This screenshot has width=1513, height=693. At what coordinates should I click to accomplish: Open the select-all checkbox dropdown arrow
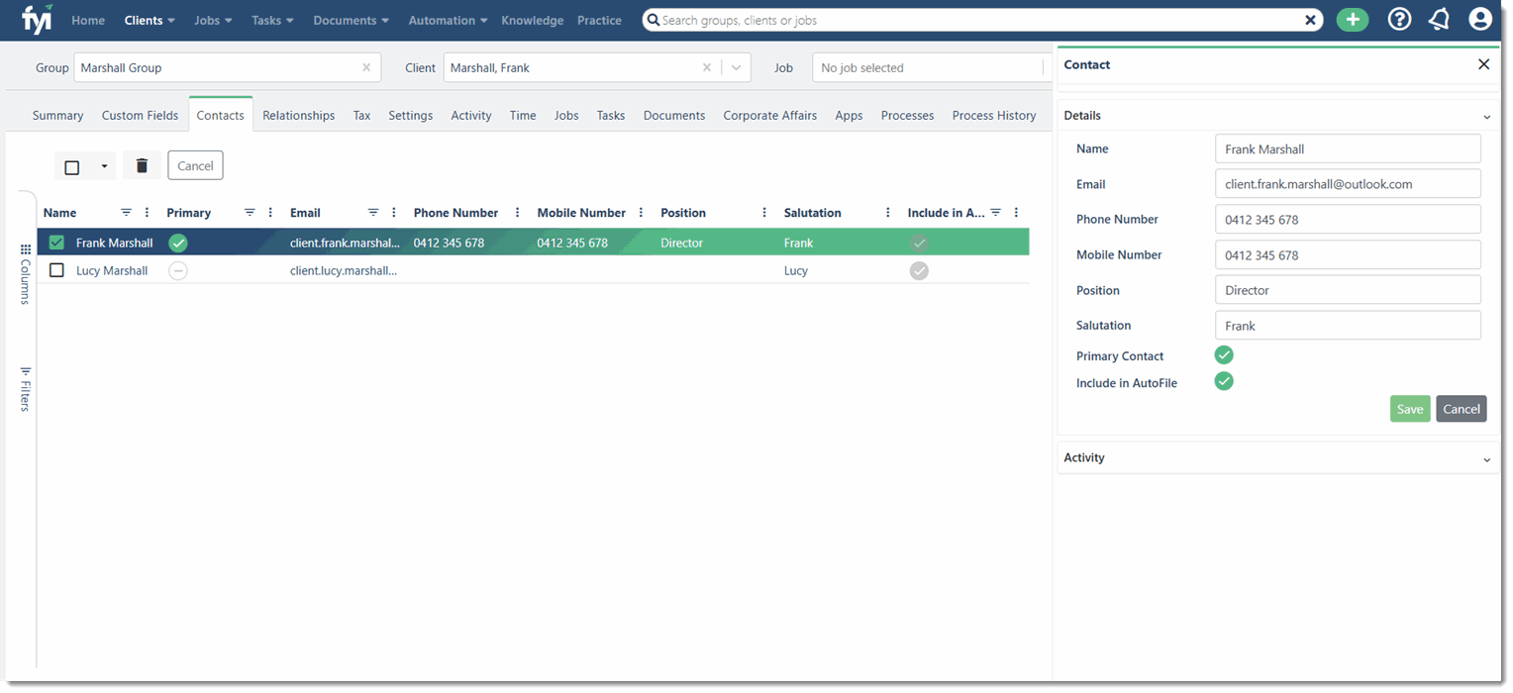pos(104,166)
